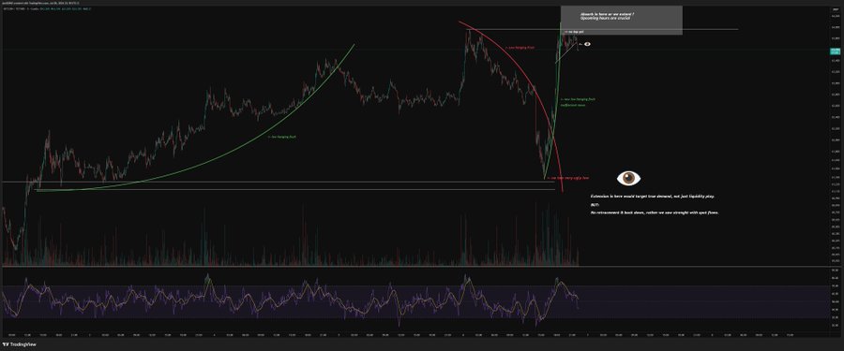Screen dimensions: 844x351
Task: Select the green 'new low hanging fruit' label
Action: [x=578, y=99]
